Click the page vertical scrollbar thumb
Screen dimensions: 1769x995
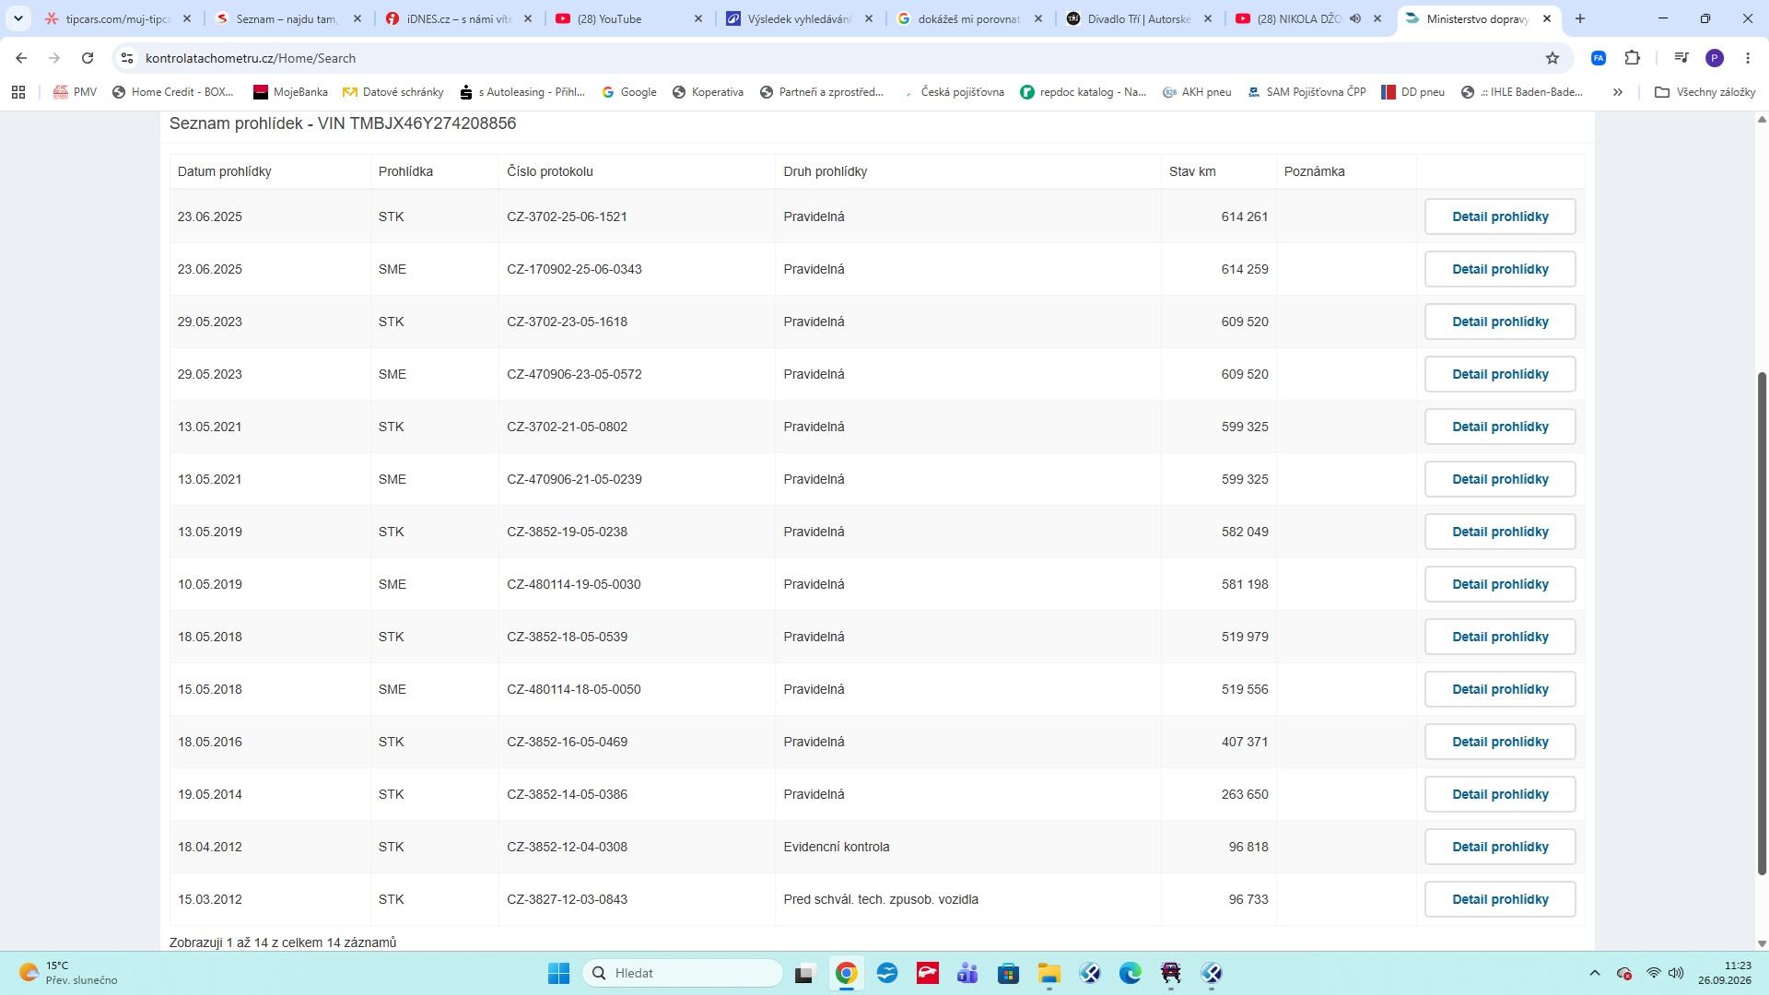(x=1762, y=623)
